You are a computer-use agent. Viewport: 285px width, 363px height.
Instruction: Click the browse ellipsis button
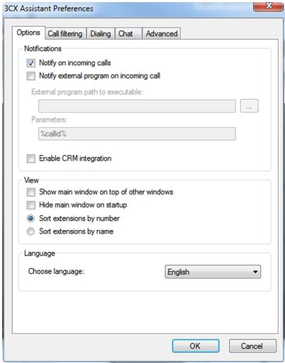pyautogui.click(x=249, y=106)
